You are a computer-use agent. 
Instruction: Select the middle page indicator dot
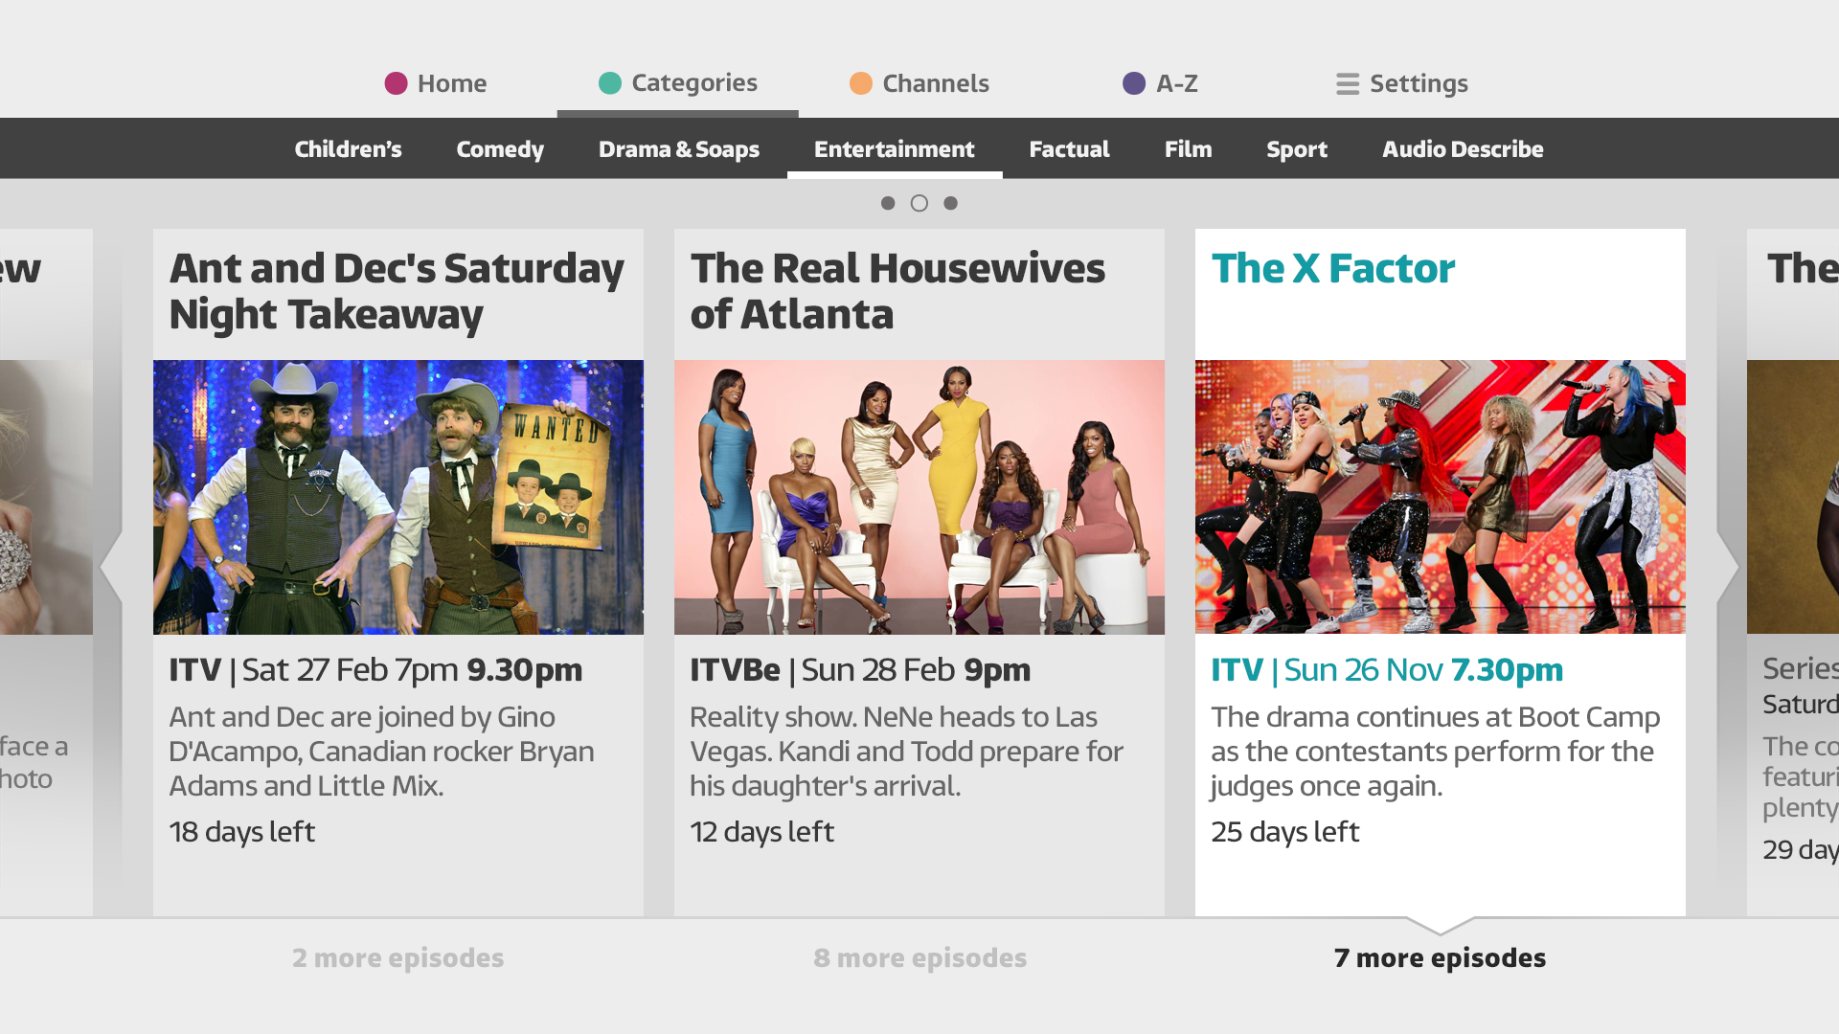point(919,203)
